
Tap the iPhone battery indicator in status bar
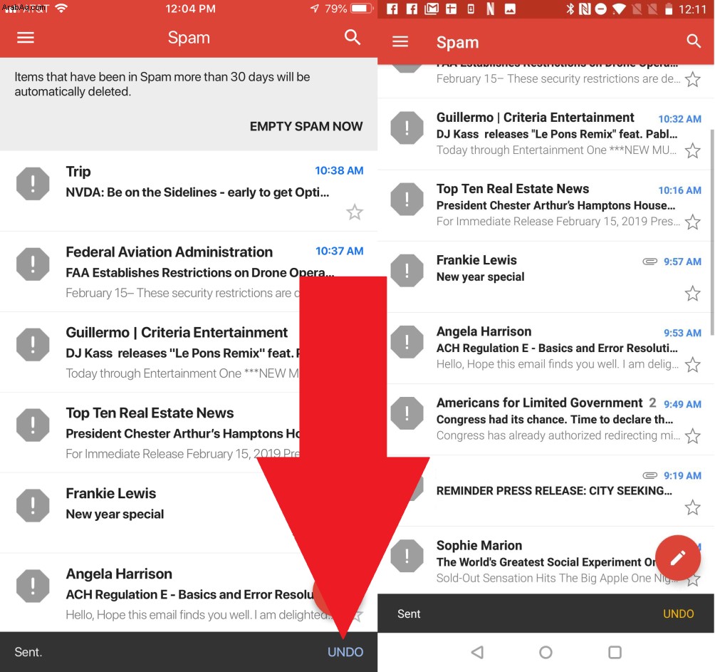pyautogui.click(x=362, y=9)
